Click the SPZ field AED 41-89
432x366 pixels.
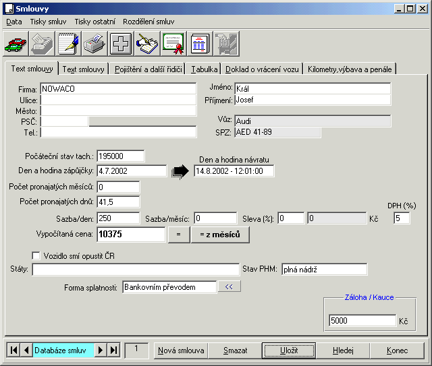pos(277,132)
